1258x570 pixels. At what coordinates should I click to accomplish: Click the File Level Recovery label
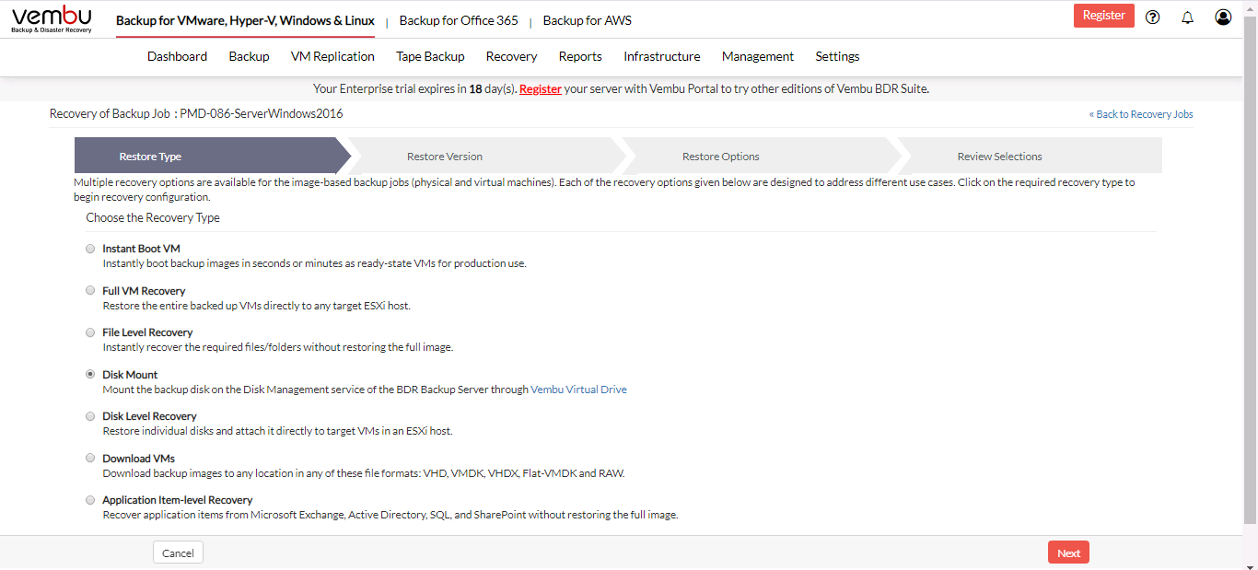point(147,332)
